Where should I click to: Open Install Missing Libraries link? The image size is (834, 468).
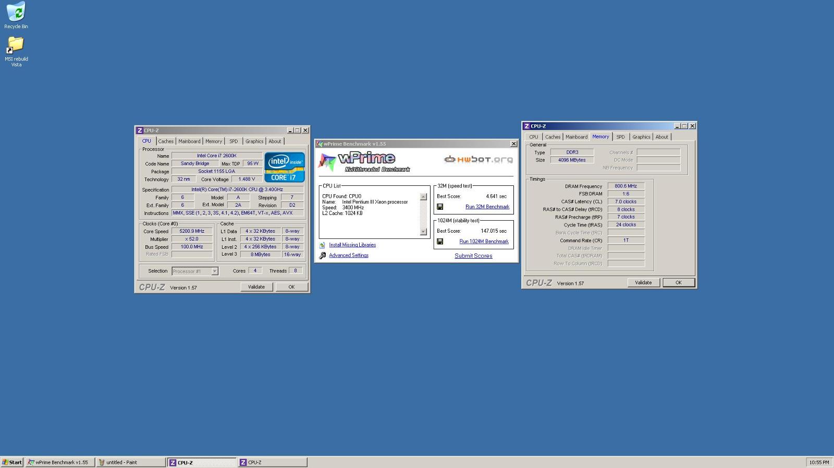352,245
